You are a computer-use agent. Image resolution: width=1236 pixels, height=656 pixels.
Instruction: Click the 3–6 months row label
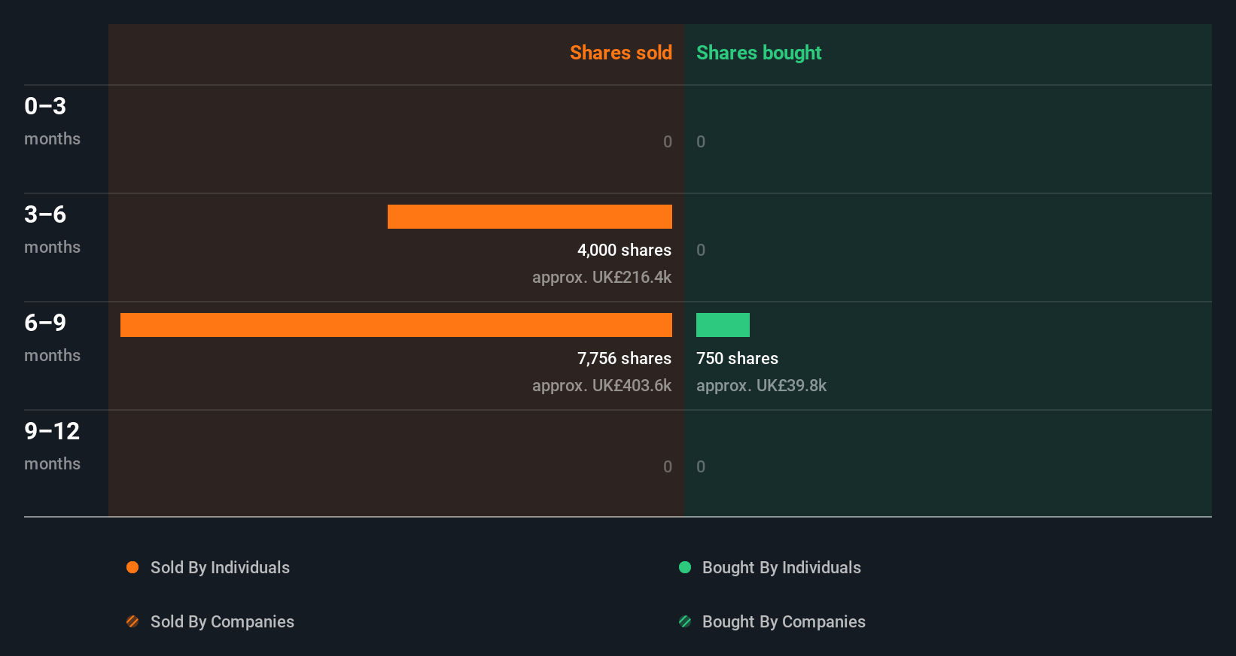tap(52, 229)
